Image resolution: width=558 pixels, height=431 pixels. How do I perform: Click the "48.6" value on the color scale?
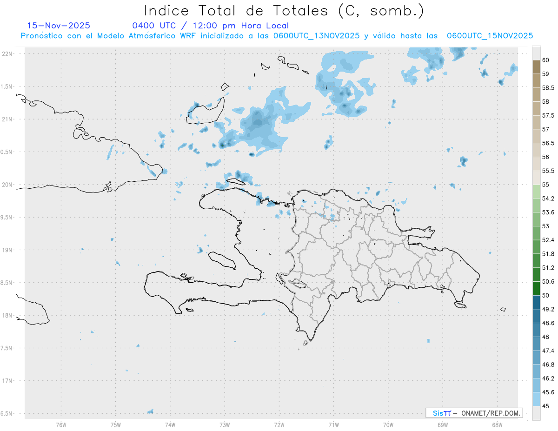point(548,323)
